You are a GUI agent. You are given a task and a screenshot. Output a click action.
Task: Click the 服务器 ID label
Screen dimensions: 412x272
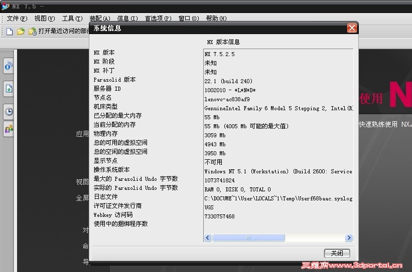coord(107,89)
